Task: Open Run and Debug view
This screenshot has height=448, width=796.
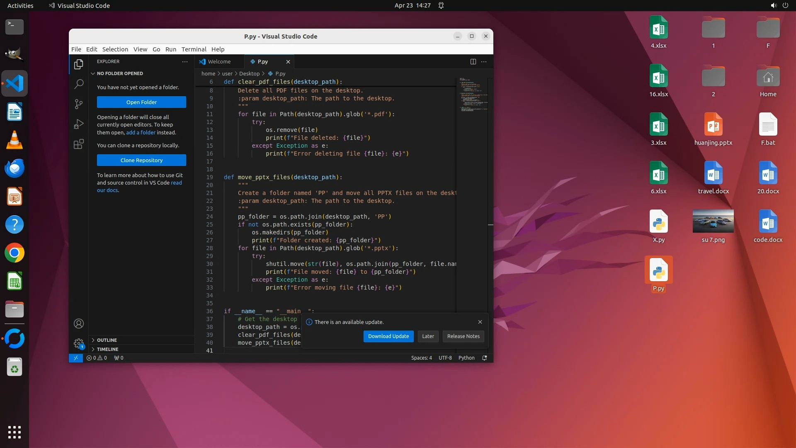Action: point(78,124)
